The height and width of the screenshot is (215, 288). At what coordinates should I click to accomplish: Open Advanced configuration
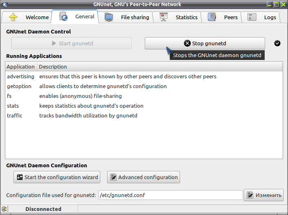coord(144,177)
